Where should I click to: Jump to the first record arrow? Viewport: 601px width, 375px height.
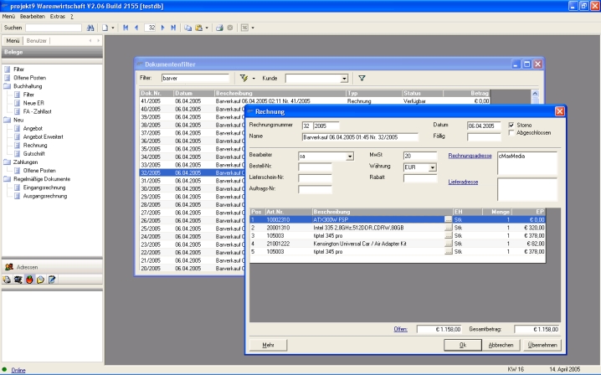tap(126, 28)
